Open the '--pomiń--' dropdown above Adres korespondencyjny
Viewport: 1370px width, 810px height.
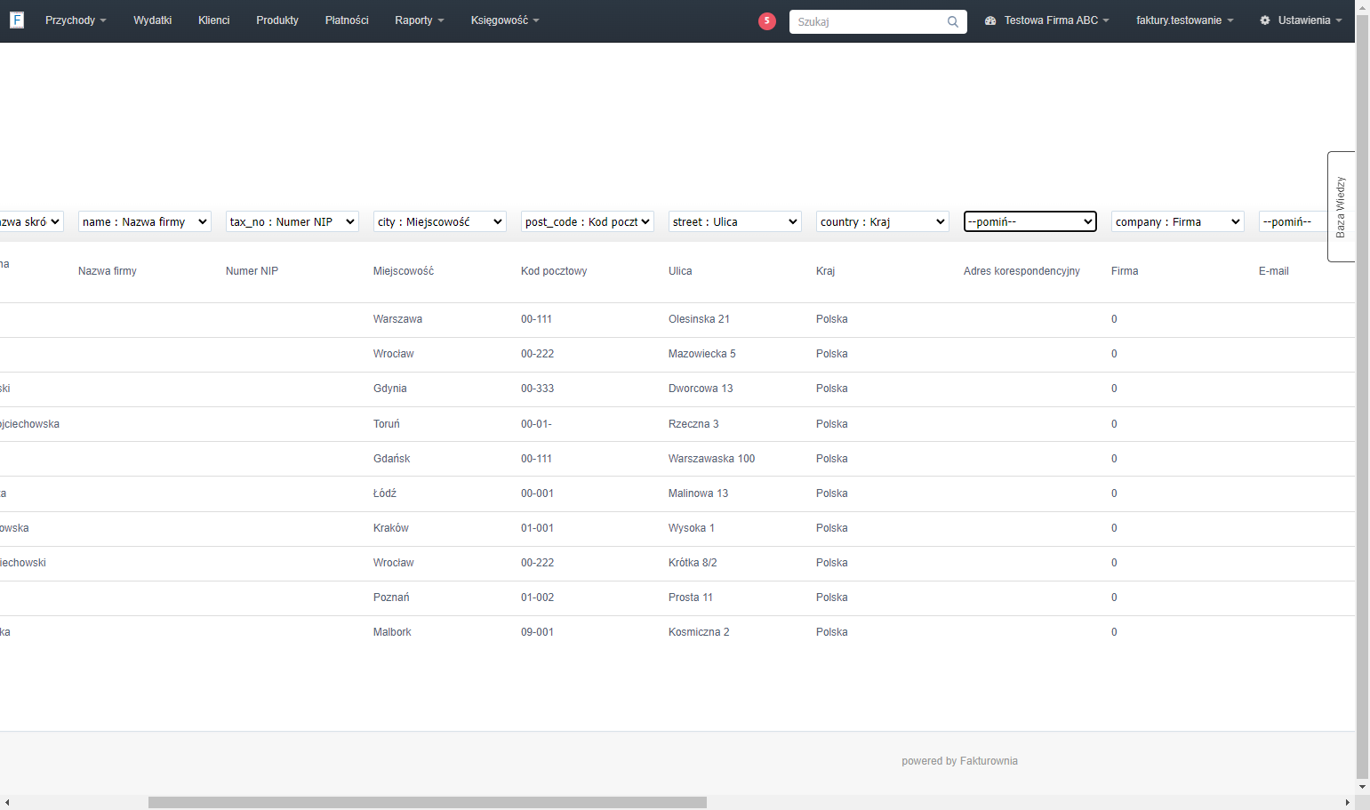click(1030, 221)
